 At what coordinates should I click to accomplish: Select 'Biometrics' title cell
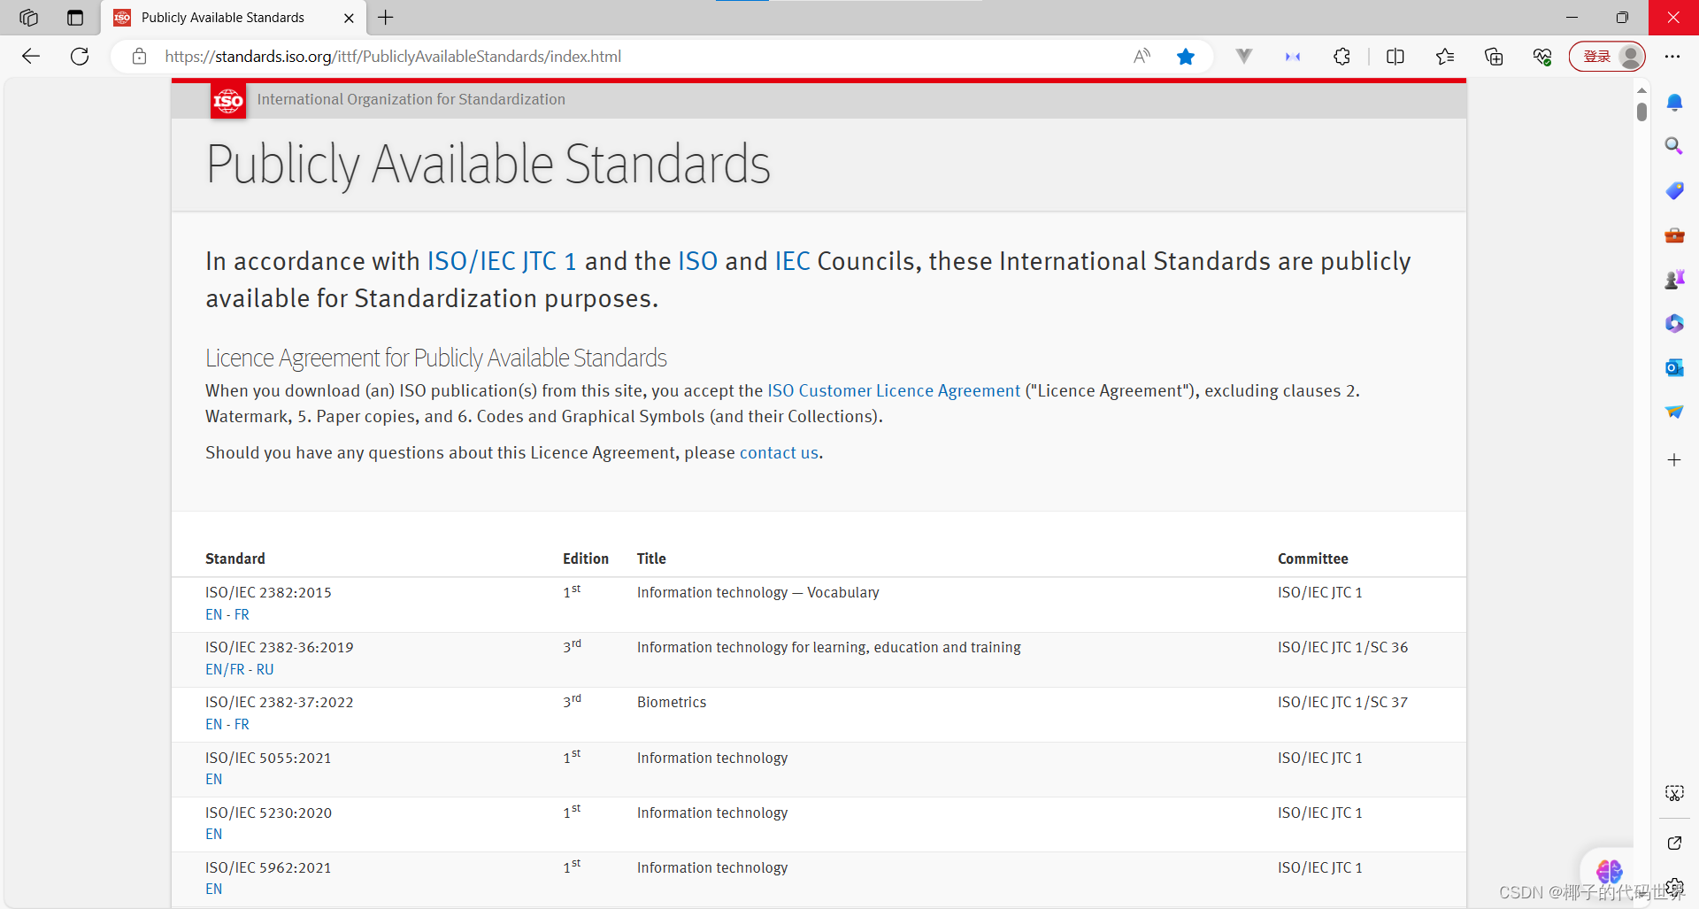point(672,702)
